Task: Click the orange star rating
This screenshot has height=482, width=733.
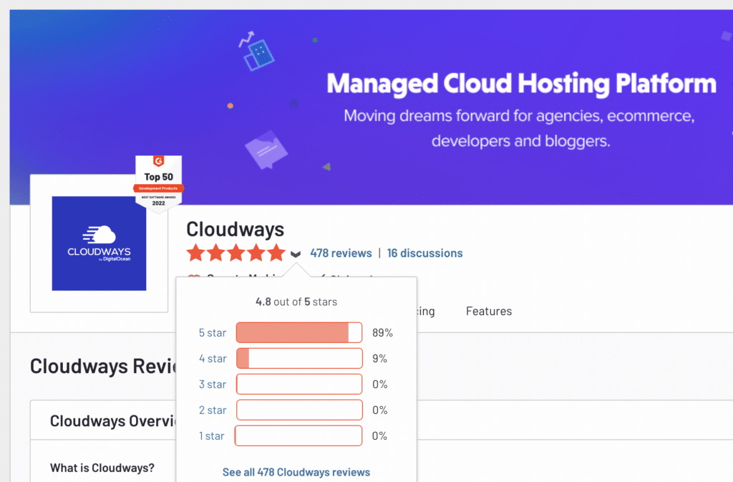Action: [x=236, y=253]
